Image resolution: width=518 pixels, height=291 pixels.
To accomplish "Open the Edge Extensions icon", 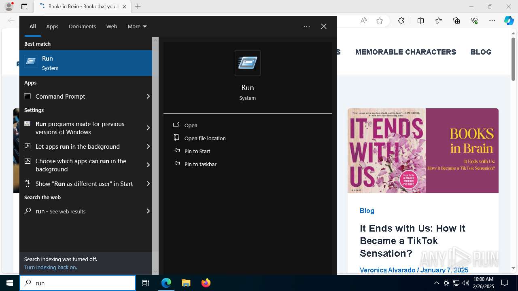I will 401,21.
